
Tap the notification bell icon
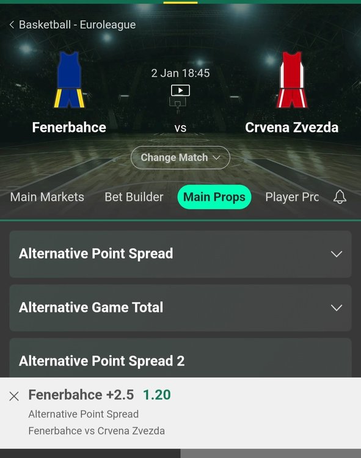pyautogui.click(x=340, y=197)
